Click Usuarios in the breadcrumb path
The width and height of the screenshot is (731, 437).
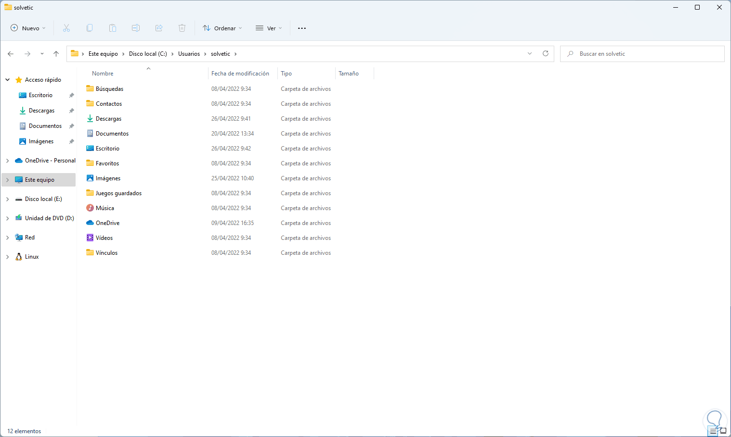click(189, 54)
